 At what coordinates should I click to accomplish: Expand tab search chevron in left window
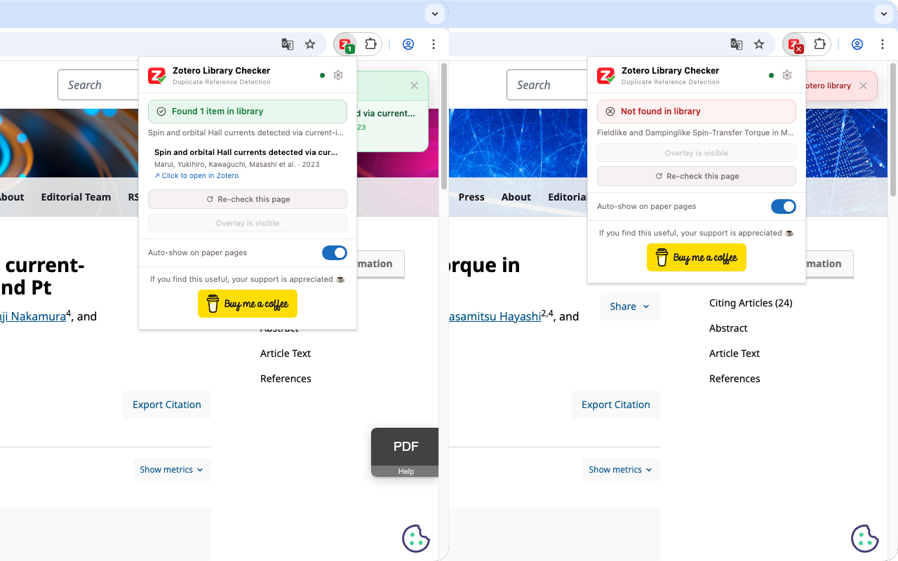pos(435,13)
